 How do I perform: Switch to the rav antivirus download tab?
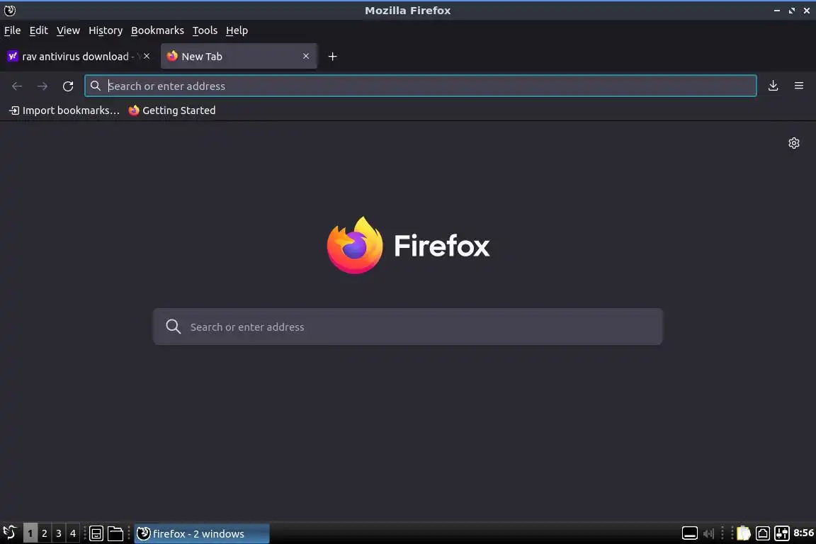pos(73,56)
